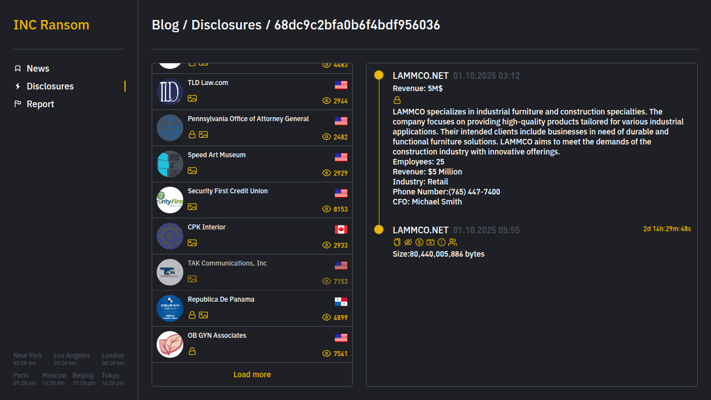Click the dollar coin icon in LAMMCO.NET entry

[419, 242]
